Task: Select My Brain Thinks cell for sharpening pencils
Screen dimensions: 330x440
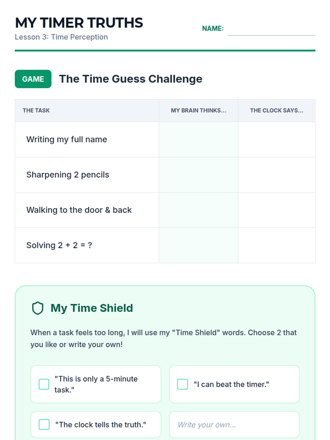Action: click(x=199, y=175)
